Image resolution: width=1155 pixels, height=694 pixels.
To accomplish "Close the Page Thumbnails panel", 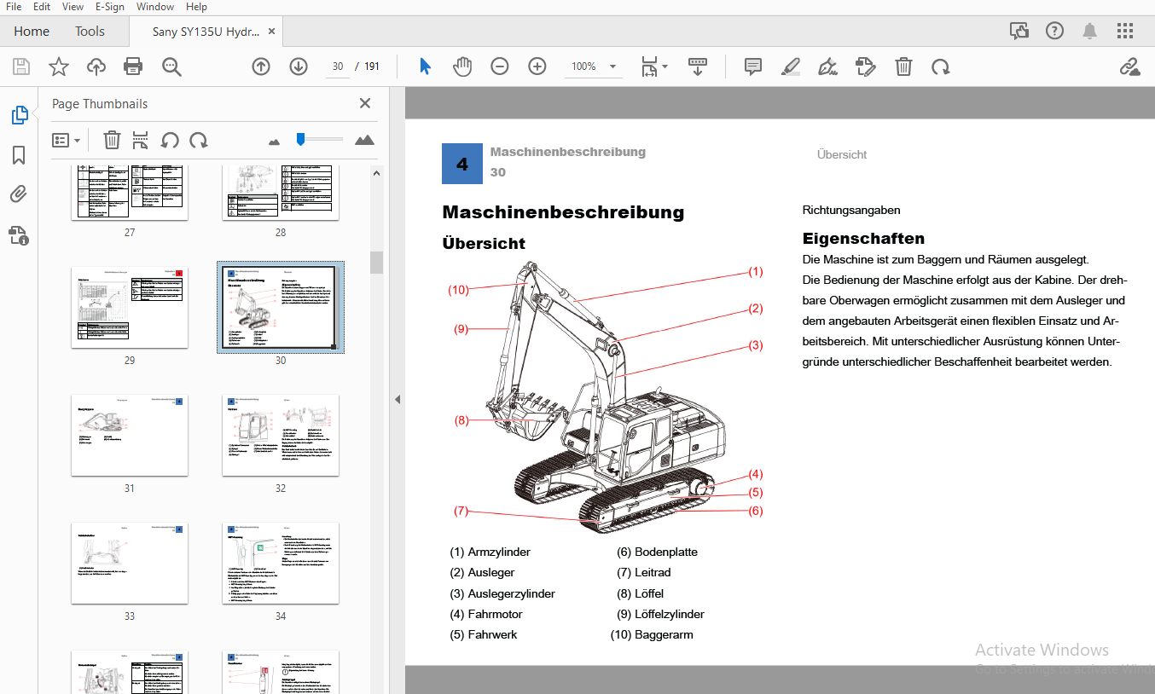I will click(x=365, y=103).
